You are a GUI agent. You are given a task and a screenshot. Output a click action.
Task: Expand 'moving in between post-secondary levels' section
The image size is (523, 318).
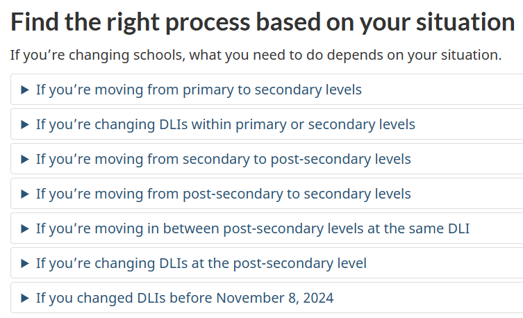pos(253,228)
